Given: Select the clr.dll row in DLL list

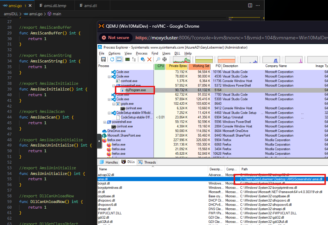Looking at the screenshot, I should tap(212, 192).
